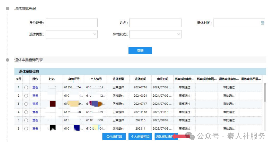
Task: Select the radio button in row 3
Action: [x=26, y=104]
